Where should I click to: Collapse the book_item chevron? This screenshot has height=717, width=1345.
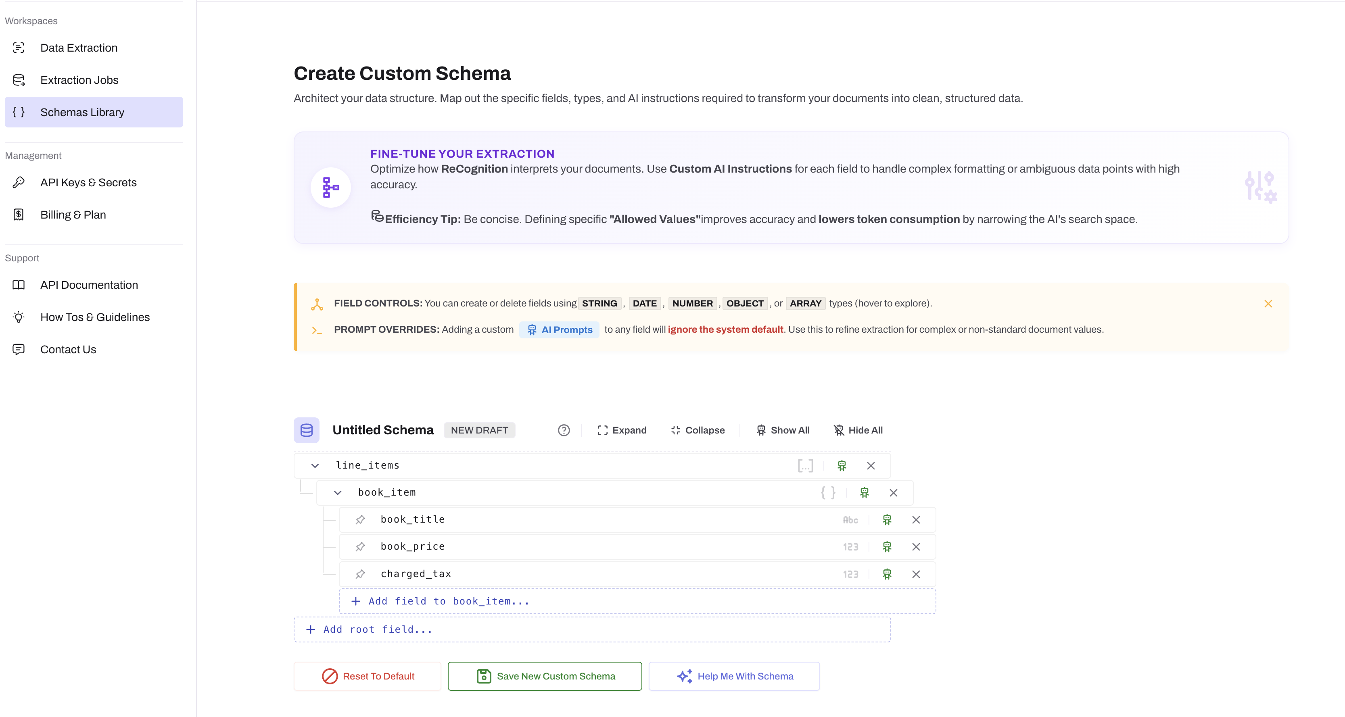point(337,493)
